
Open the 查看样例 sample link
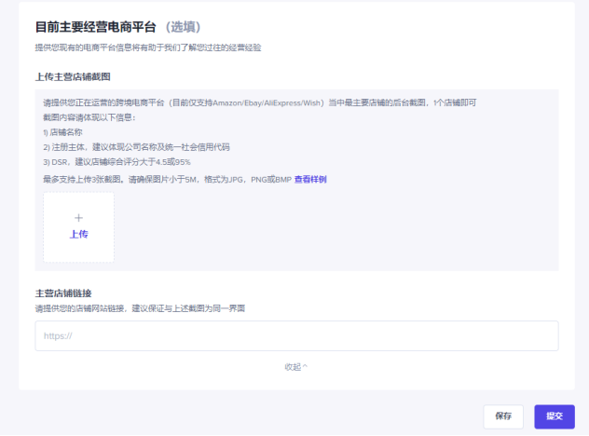coord(310,178)
